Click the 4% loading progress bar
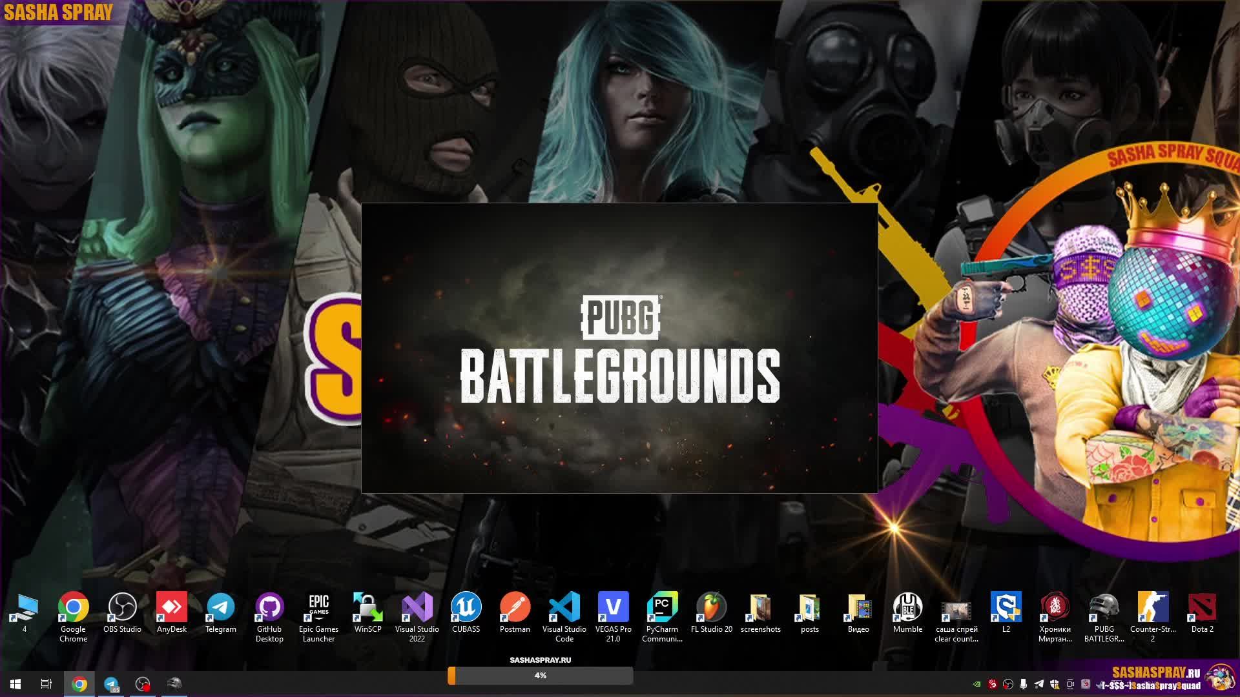Image resolution: width=1240 pixels, height=697 pixels. 540,676
